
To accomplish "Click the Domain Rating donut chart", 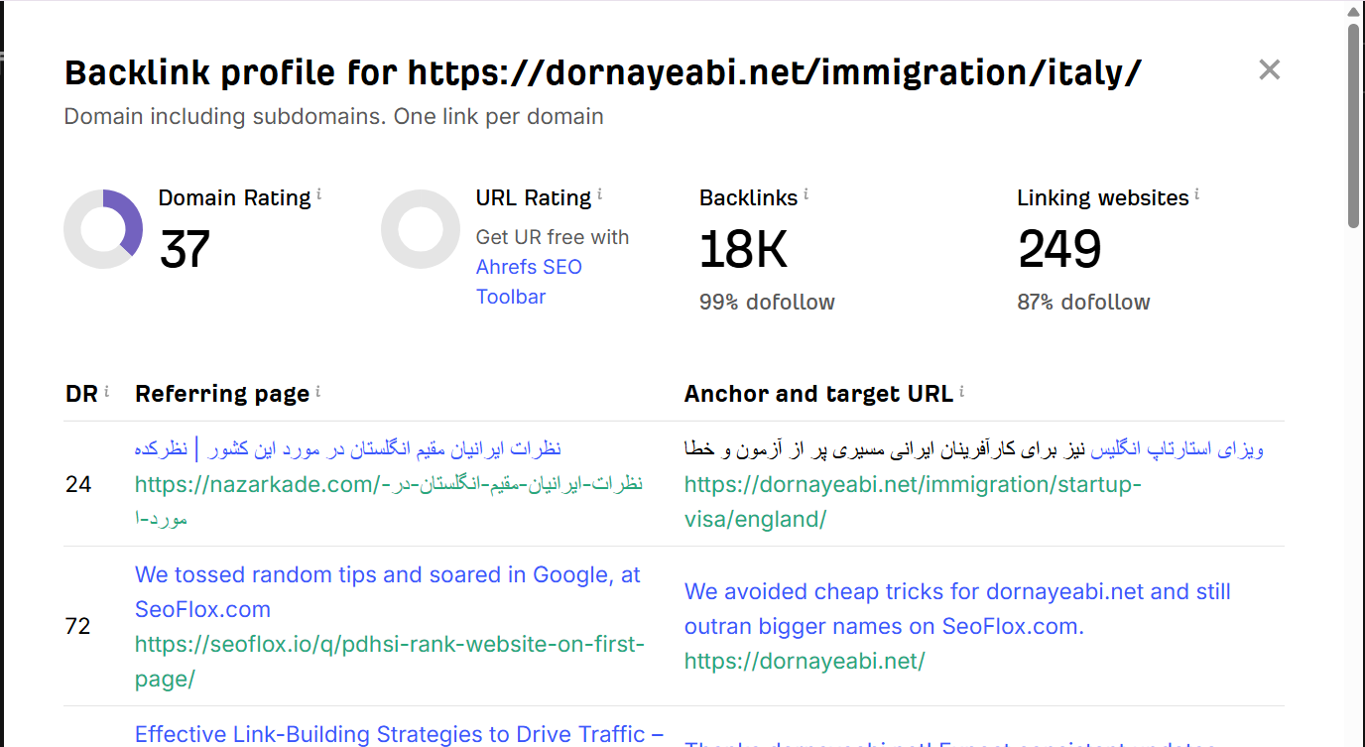I will click(103, 229).
